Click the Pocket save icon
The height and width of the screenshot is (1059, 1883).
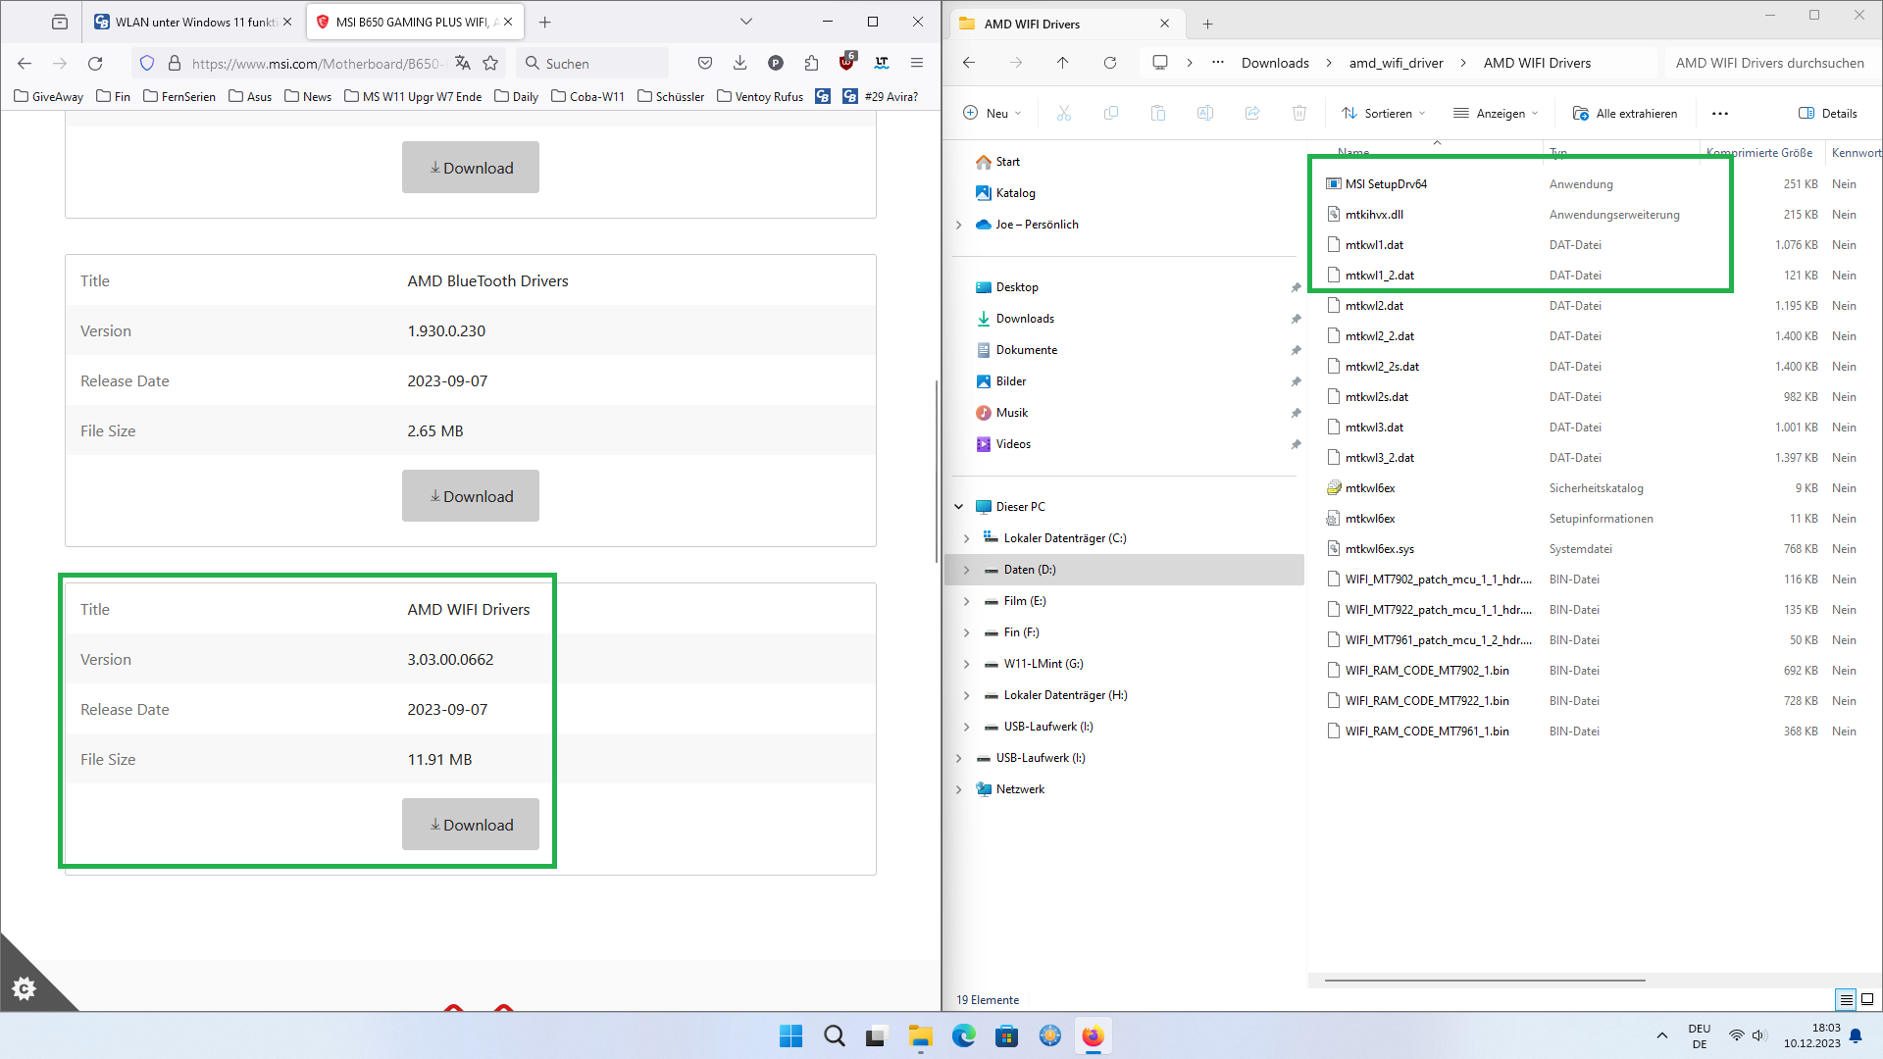point(704,63)
